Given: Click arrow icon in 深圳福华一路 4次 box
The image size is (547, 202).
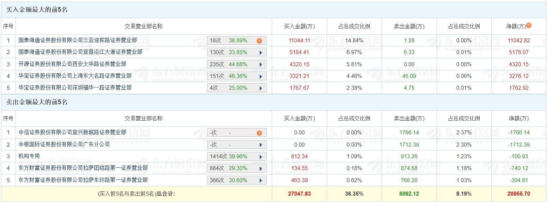Looking at the screenshot, I should tap(261, 88).
